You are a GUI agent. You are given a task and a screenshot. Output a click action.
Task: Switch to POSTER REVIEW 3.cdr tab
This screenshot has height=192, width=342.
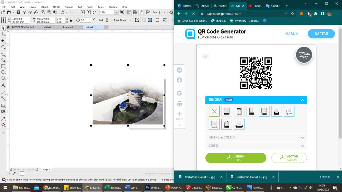point(24,27)
